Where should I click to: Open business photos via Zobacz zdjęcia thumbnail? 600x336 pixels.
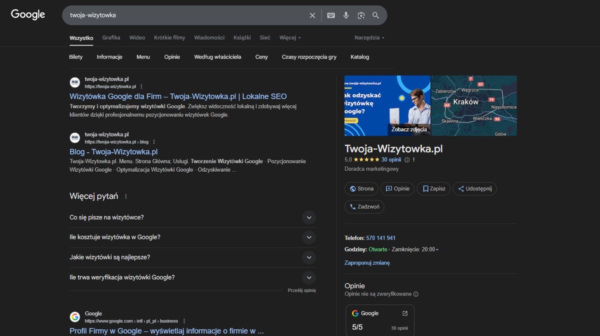[387, 106]
